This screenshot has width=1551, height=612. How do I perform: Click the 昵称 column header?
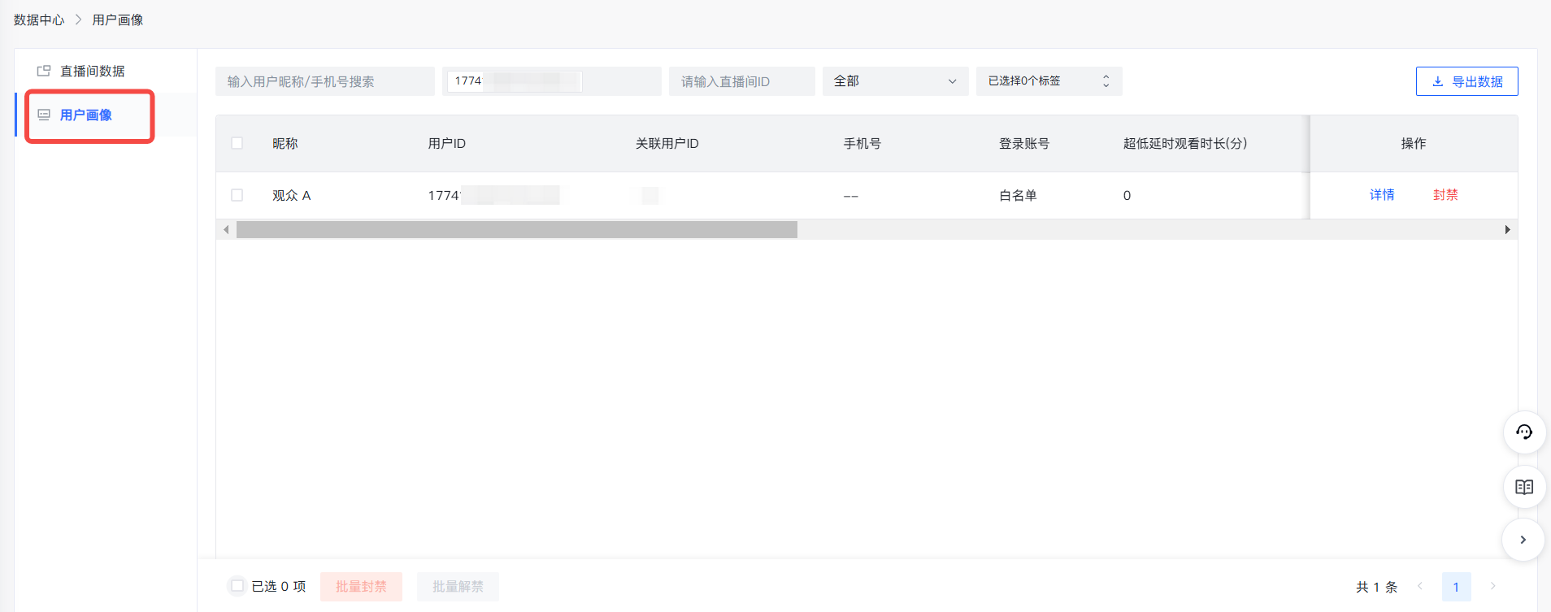[285, 143]
